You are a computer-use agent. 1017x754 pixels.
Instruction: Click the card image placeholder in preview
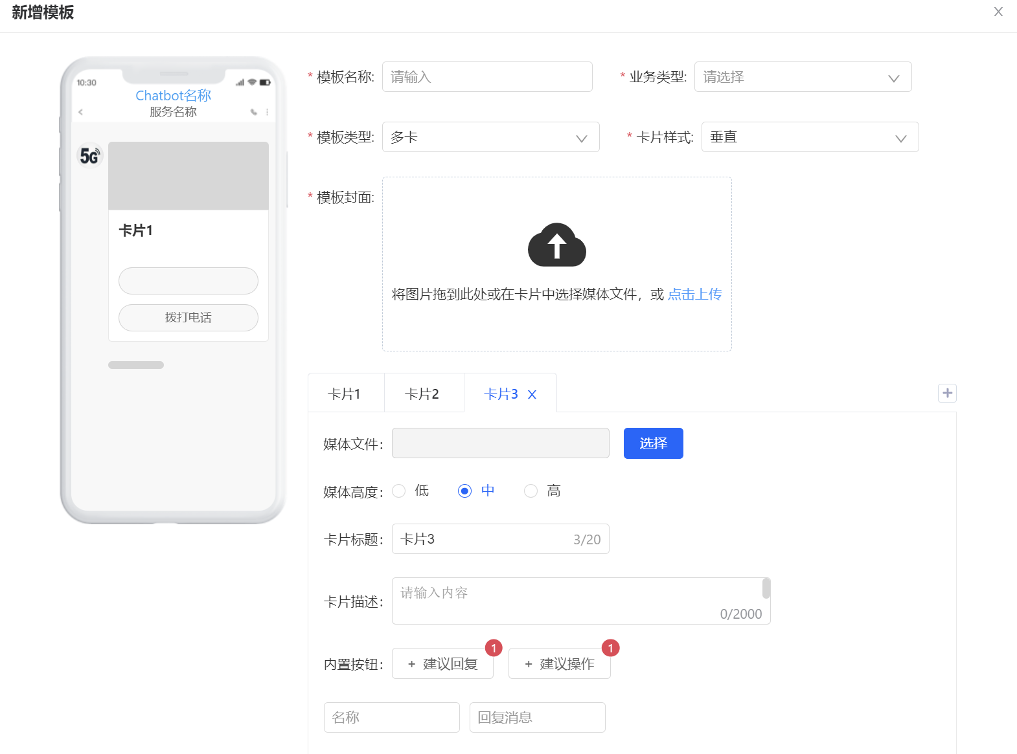pyautogui.click(x=188, y=176)
